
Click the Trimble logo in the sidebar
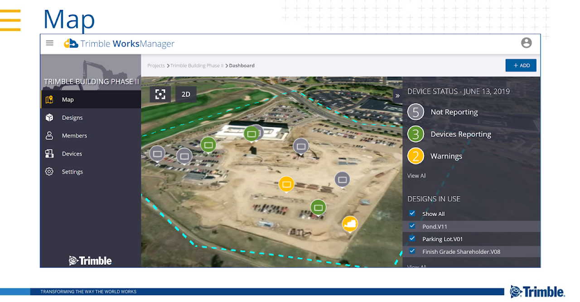(90, 260)
